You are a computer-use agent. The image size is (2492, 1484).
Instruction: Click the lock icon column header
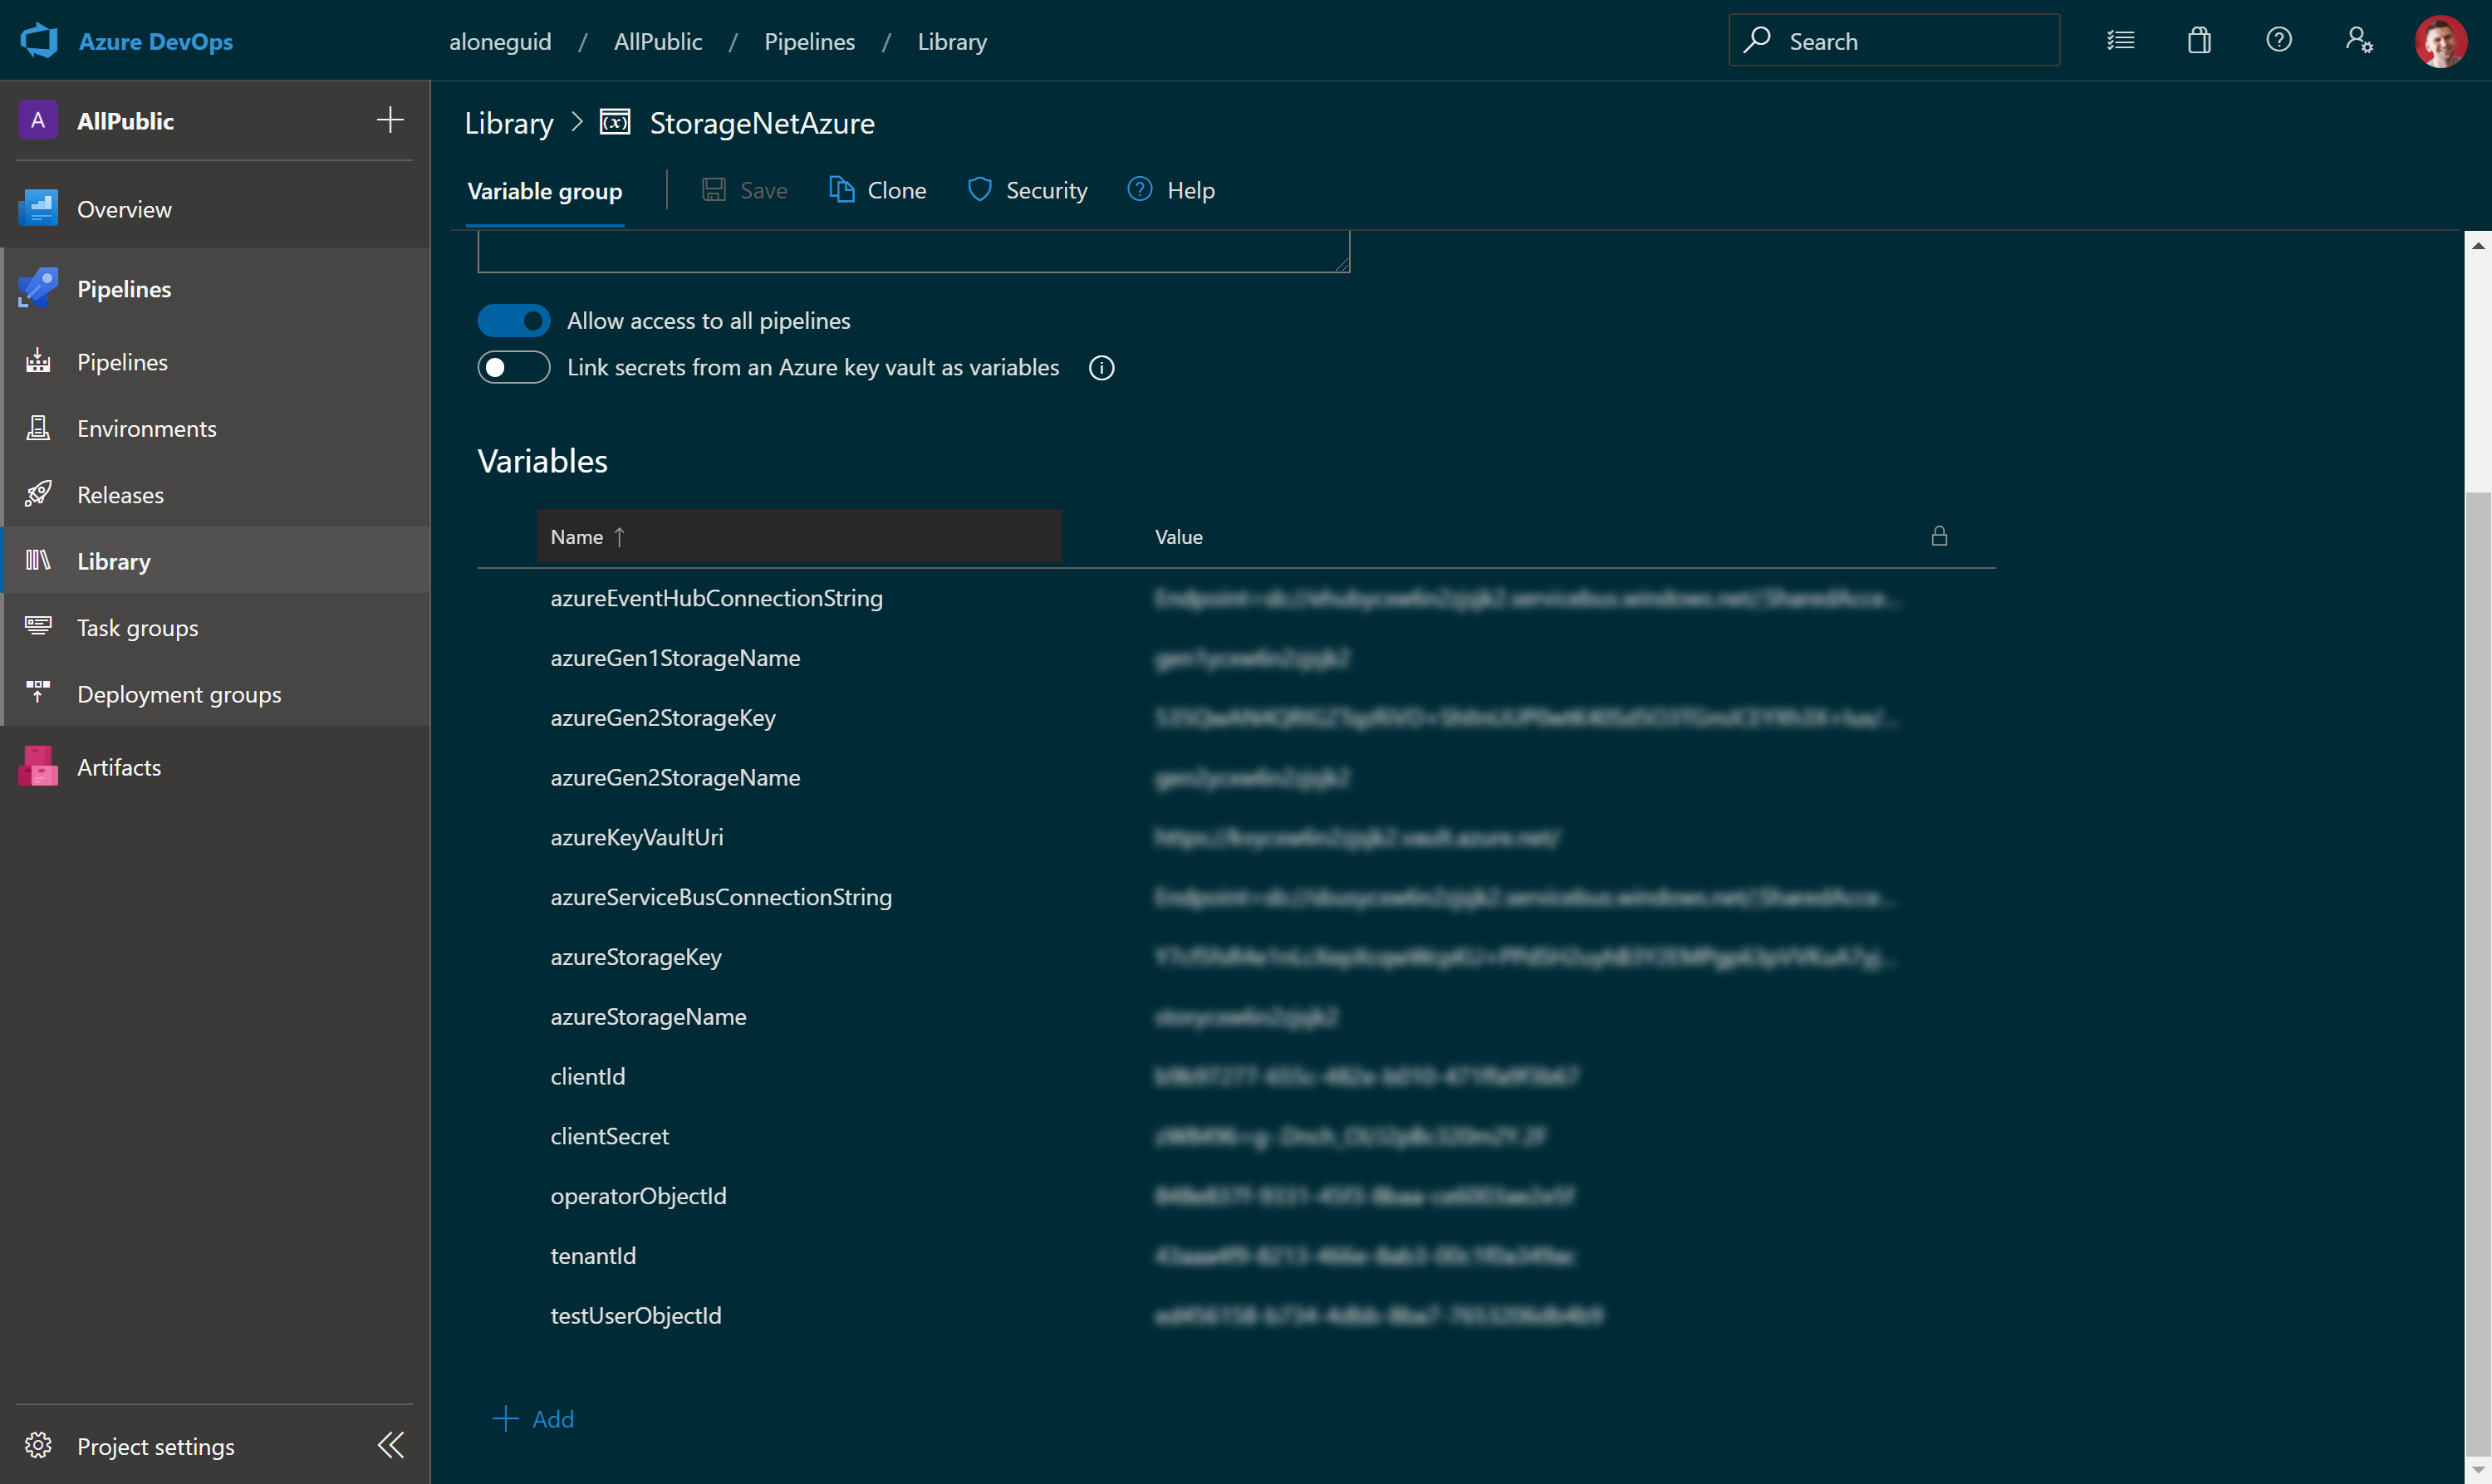(1939, 536)
